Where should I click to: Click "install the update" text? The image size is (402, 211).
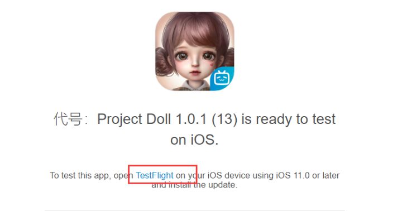pos(202,185)
